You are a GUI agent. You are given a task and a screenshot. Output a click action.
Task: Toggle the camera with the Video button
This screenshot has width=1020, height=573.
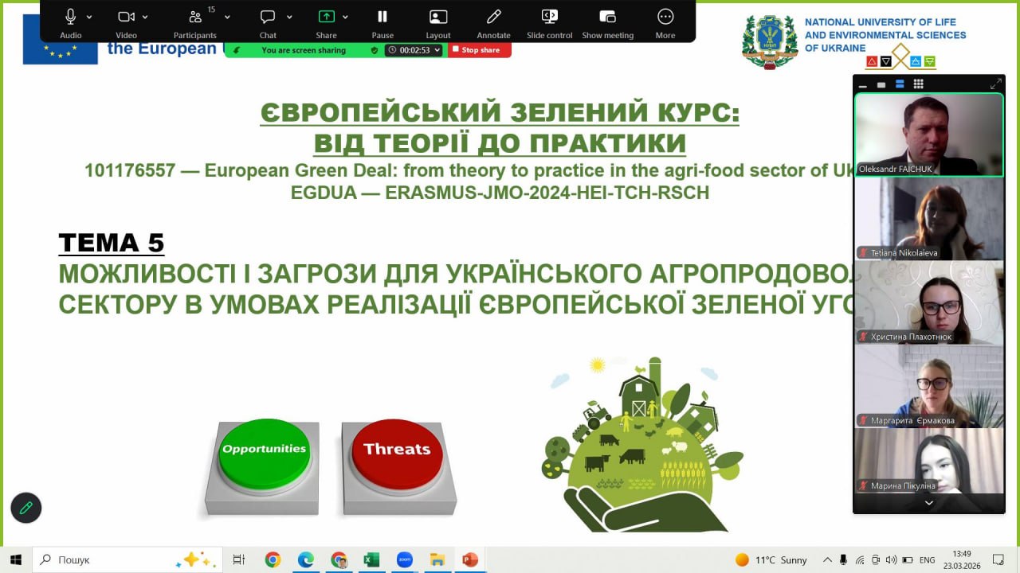(126, 22)
